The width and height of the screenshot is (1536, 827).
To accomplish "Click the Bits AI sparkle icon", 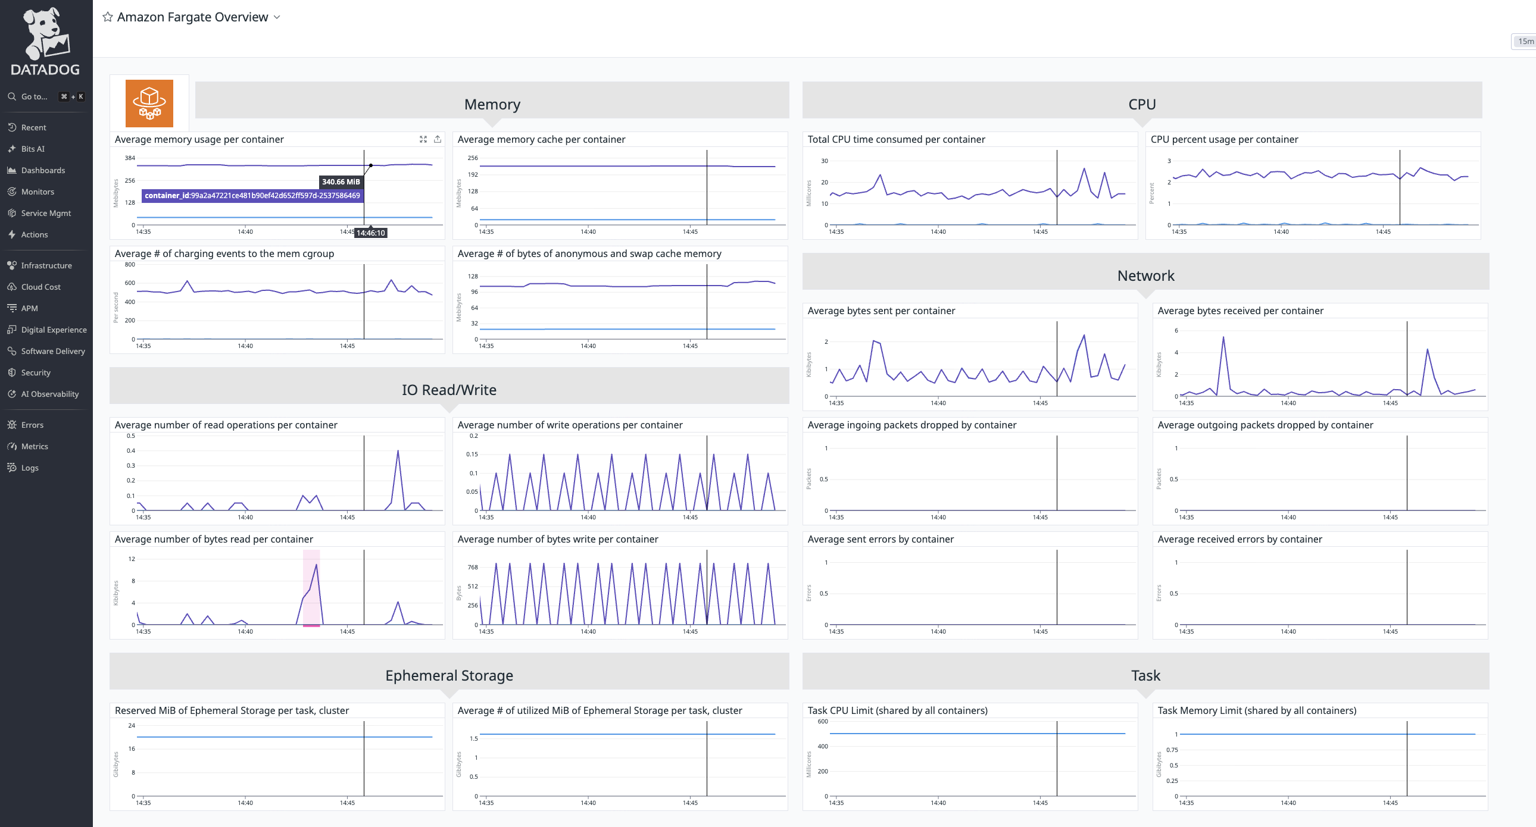I will (12, 149).
